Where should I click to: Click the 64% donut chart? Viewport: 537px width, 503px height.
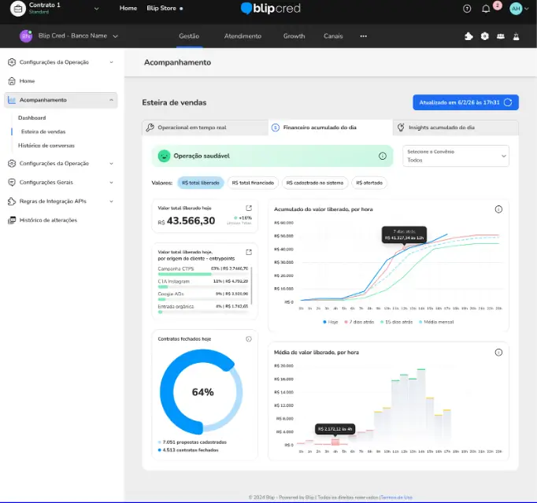(x=202, y=391)
